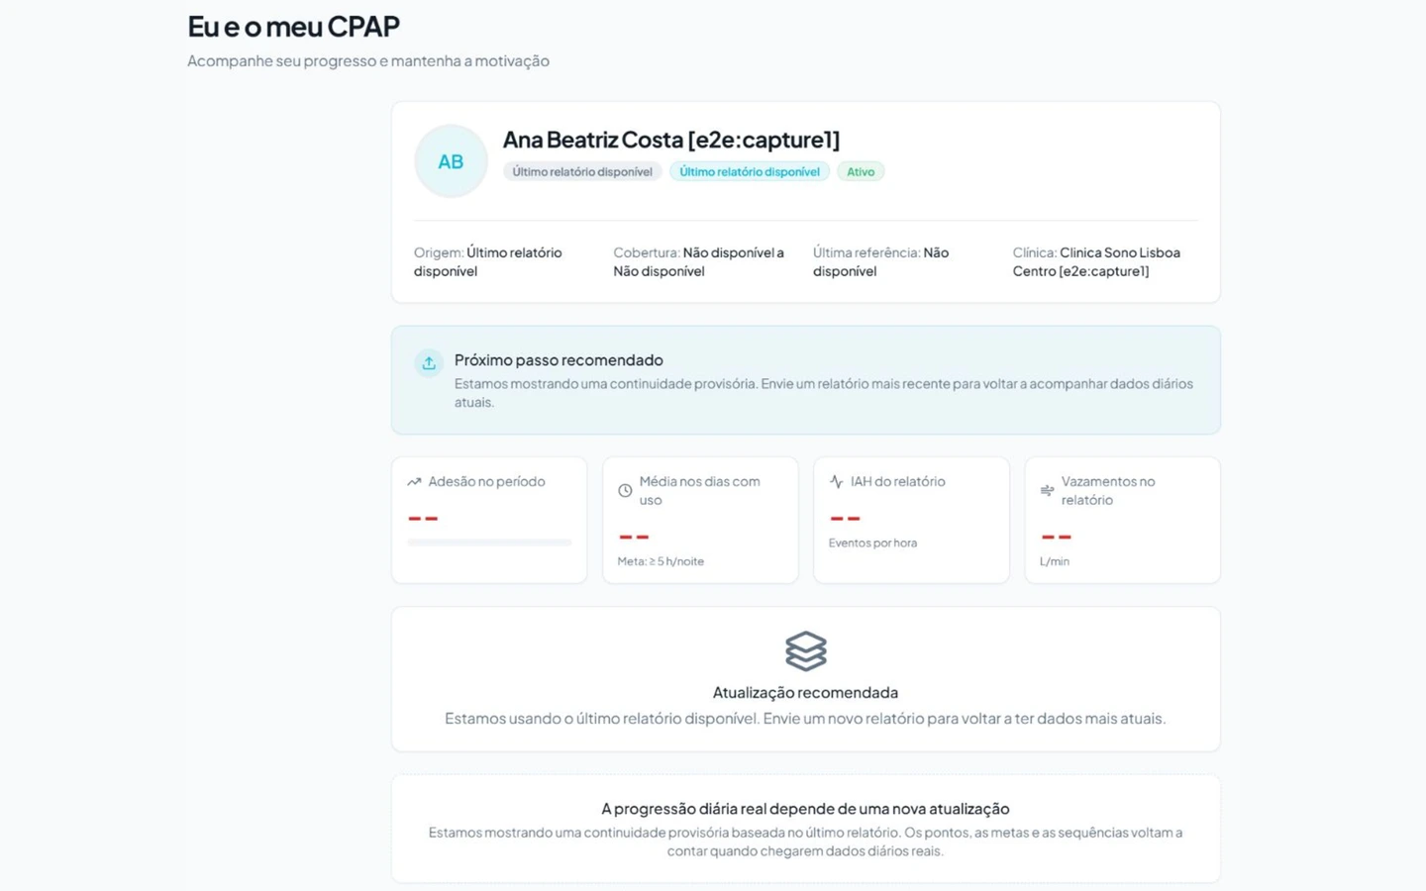Viewport: 1426px width, 891px height.
Task: Click the L/min unit label
Action: pos(1055,561)
